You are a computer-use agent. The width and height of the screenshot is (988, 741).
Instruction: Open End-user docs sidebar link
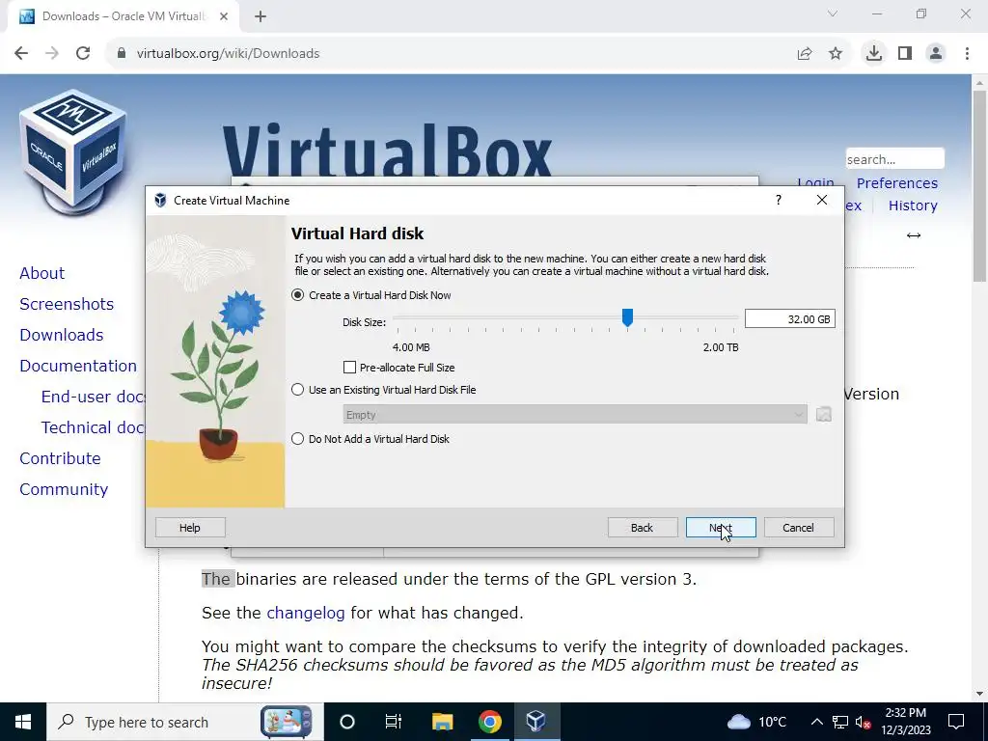[94, 397]
